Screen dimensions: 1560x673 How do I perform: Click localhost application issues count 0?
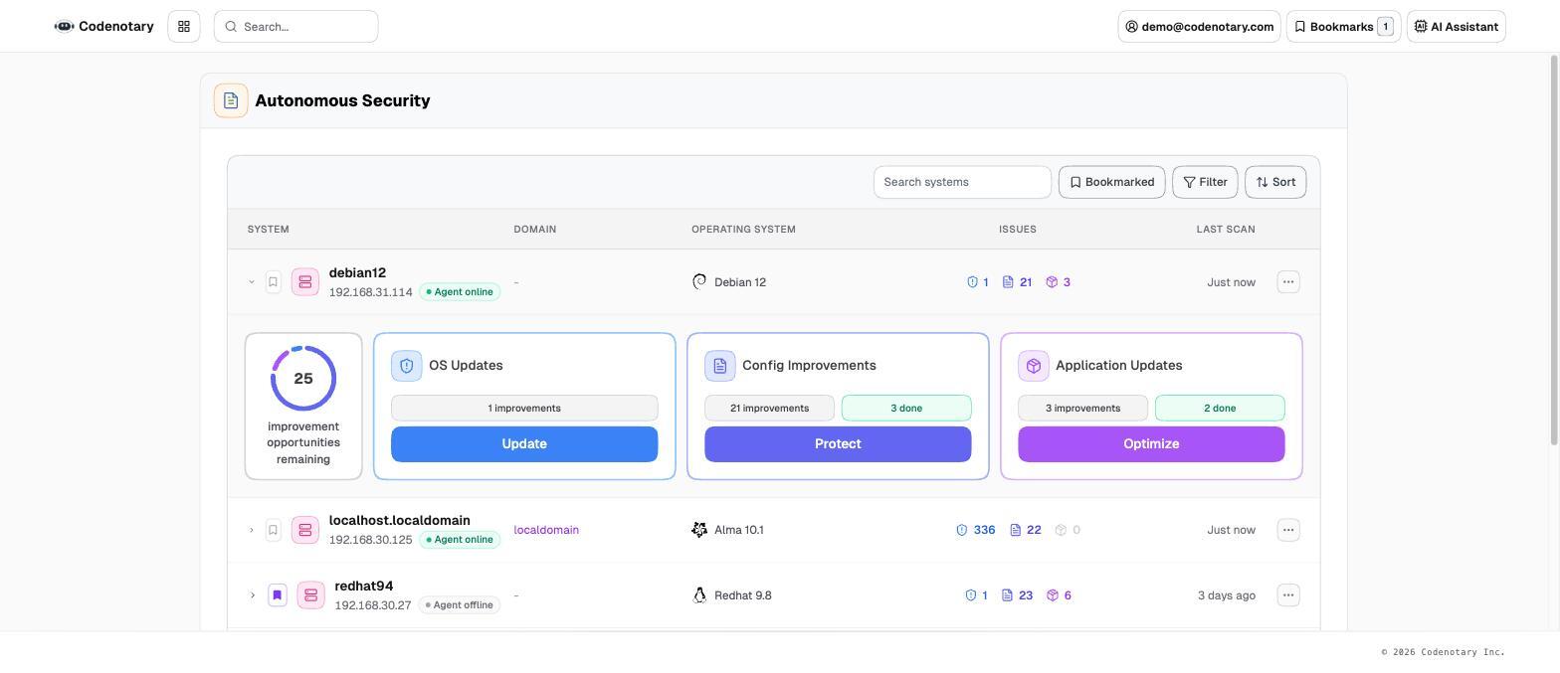coord(1068,530)
